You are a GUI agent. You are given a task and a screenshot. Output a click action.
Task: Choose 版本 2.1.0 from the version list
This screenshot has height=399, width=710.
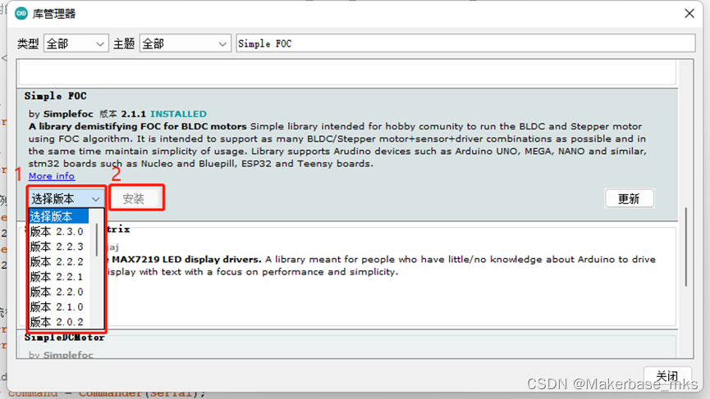pyautogui.click(x=59, y=306)
